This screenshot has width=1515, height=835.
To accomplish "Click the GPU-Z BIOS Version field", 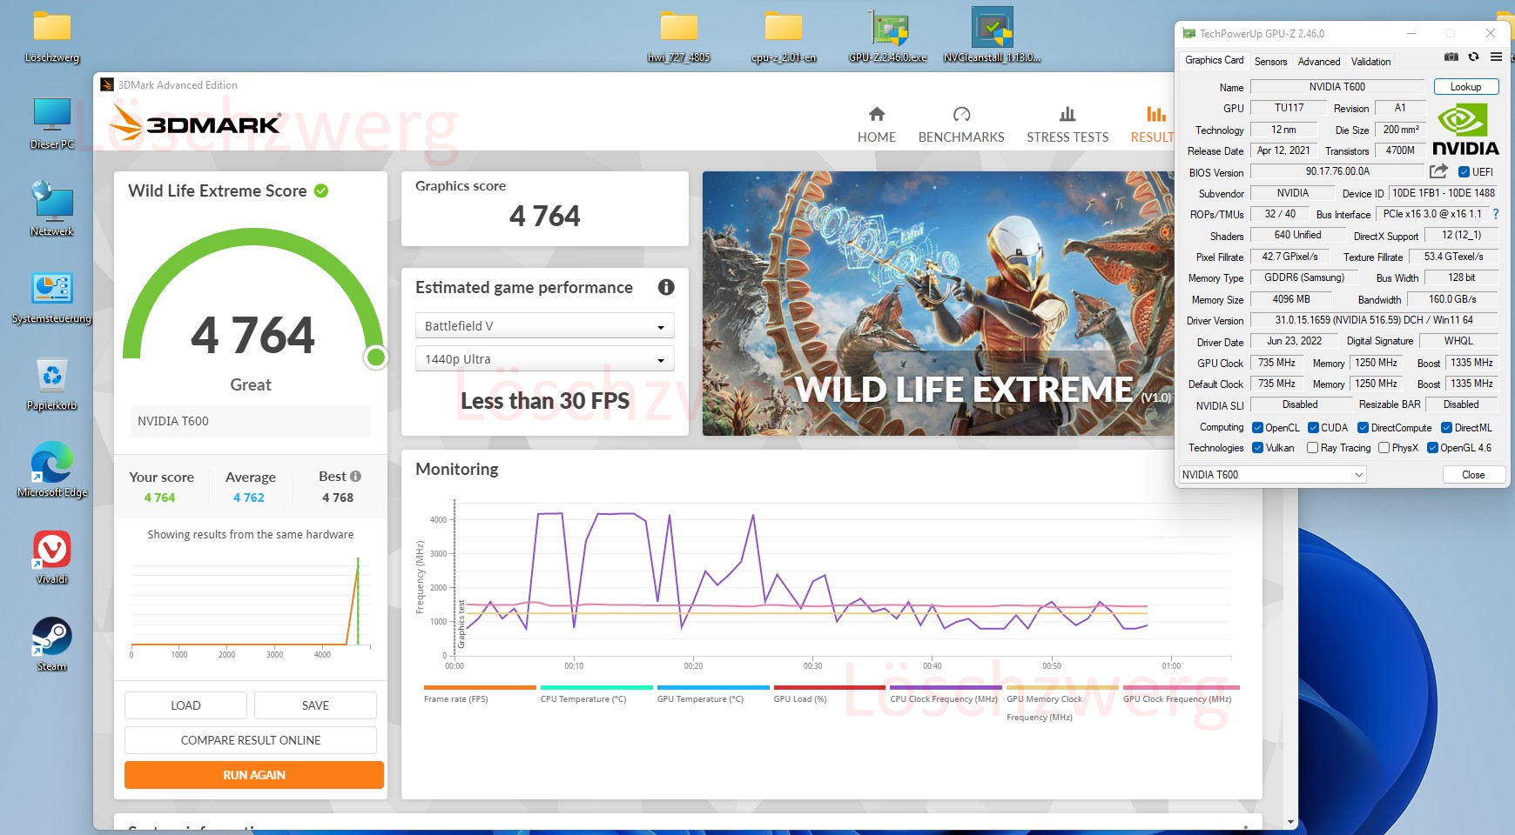I will 1337,171.
